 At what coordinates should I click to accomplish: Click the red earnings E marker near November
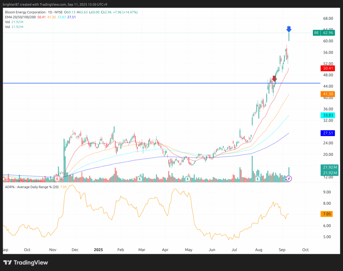pyautogui.click(x=57, y=179)
